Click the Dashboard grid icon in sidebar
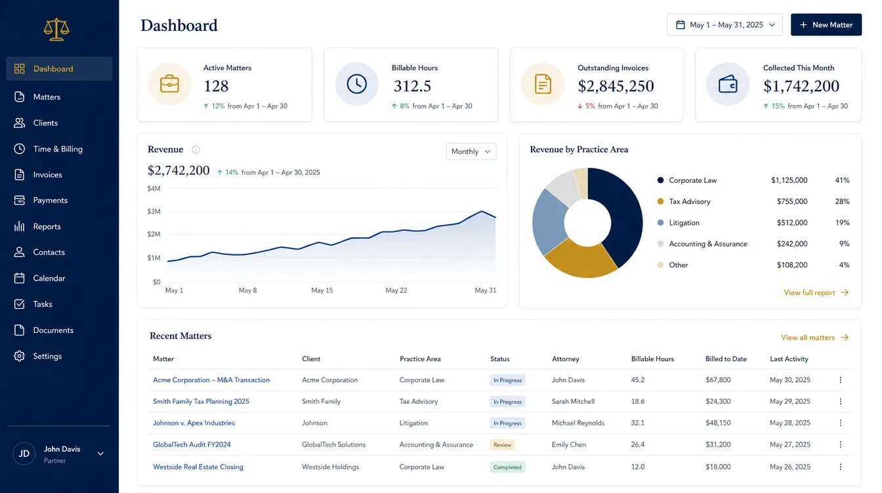Viewport: 882px width, 493px height. pos(20,69)
